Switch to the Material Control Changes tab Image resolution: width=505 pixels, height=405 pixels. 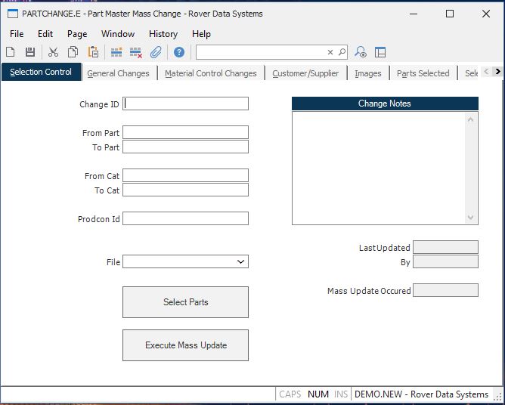point(210,73)
